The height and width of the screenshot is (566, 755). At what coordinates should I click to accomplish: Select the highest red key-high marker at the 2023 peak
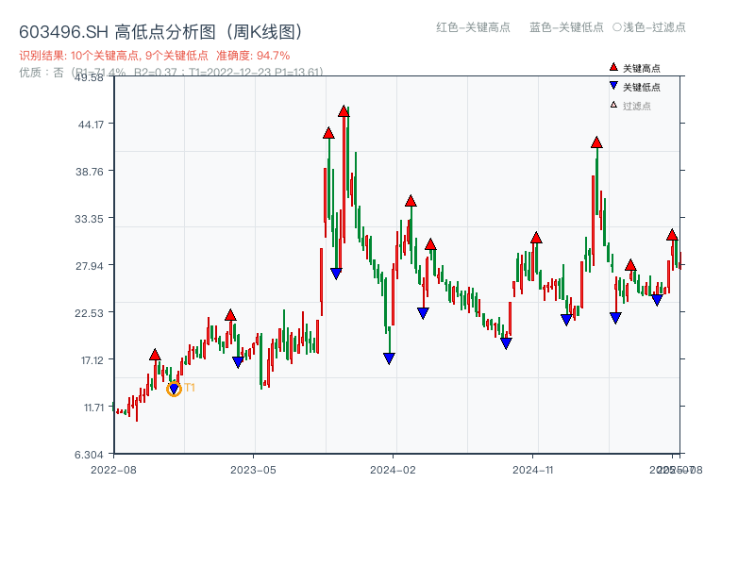click(344, 111)
